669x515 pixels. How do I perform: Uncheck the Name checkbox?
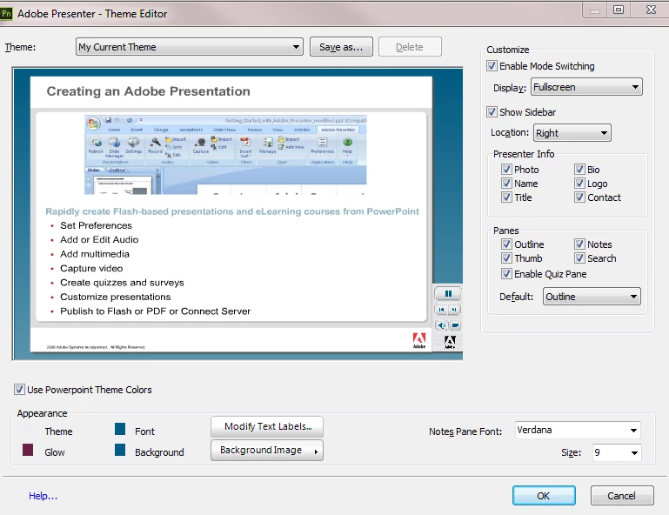tap(506, 184)
